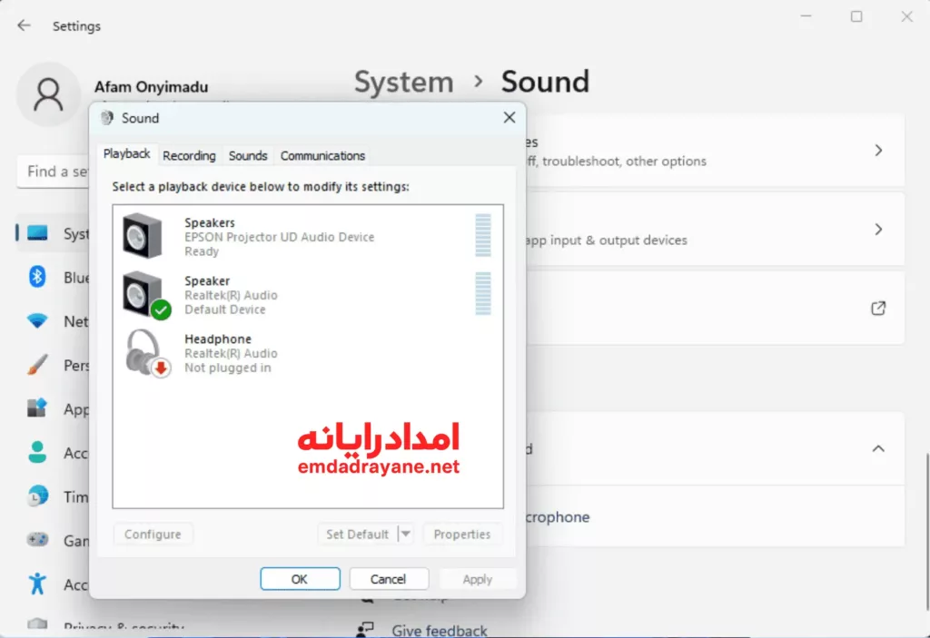Viewport: 930px width, 638px height.
Task: Switch to the Recording tab
Action: pos(189,156)
